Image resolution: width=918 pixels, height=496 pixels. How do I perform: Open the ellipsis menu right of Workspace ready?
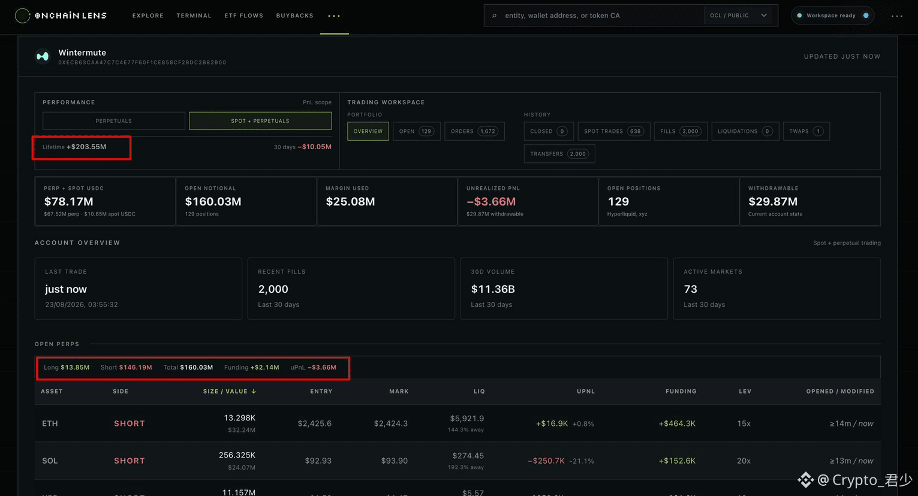[x=897, y=16]
